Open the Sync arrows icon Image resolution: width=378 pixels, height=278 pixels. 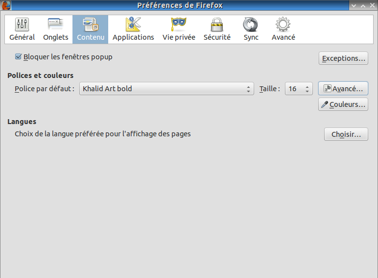(x=251, y=25)
